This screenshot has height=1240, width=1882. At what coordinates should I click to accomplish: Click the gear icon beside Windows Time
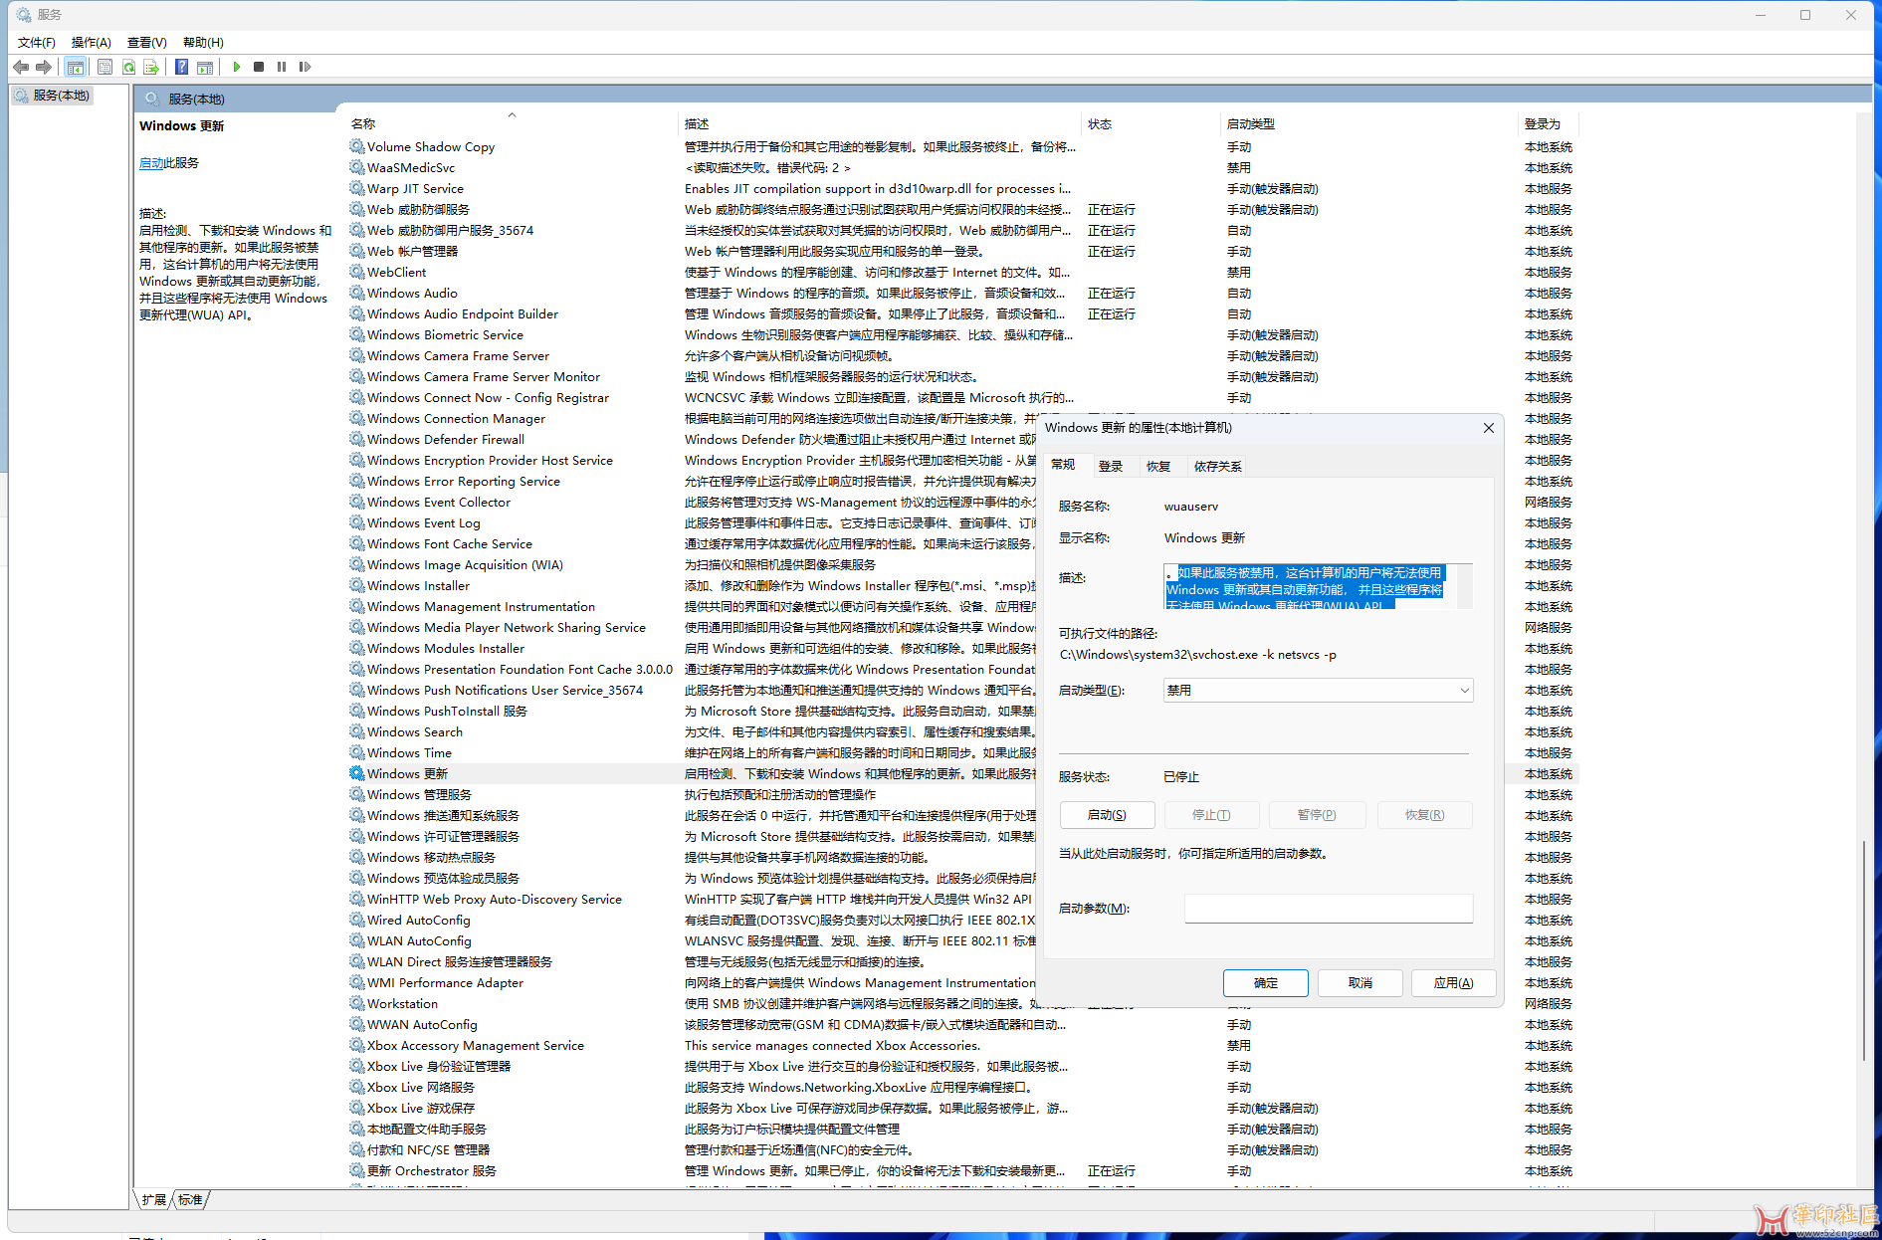point(356,752)
